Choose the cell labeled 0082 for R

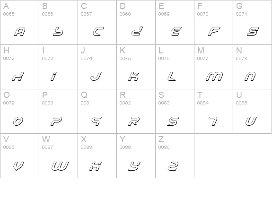(x=136, y=111)
